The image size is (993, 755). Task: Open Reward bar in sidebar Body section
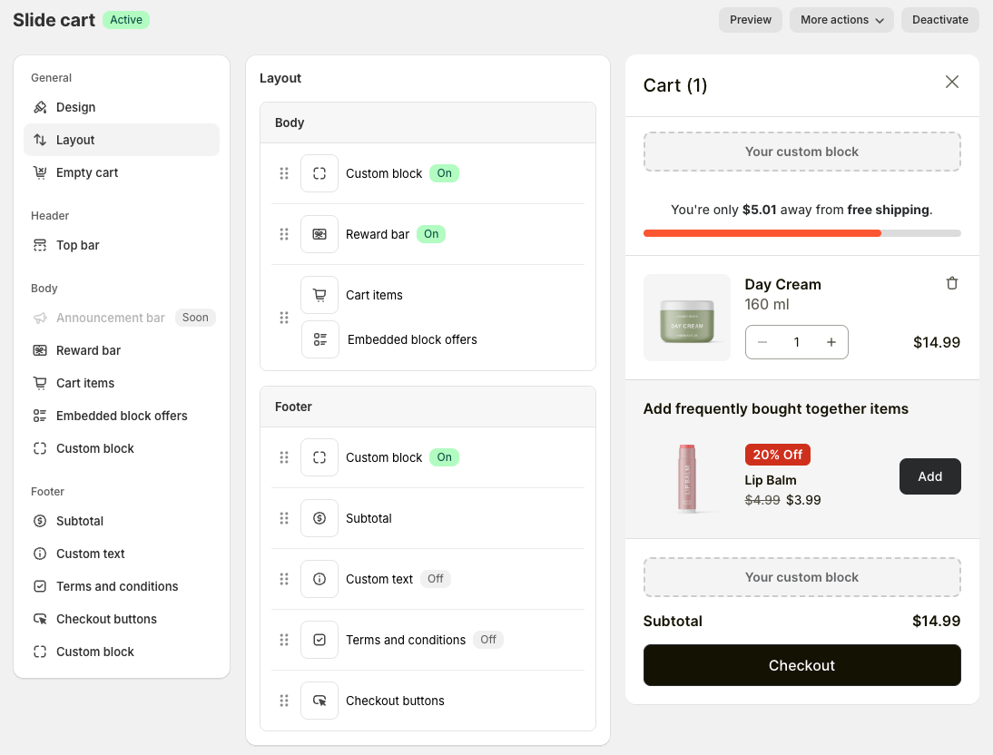[122, 350]
